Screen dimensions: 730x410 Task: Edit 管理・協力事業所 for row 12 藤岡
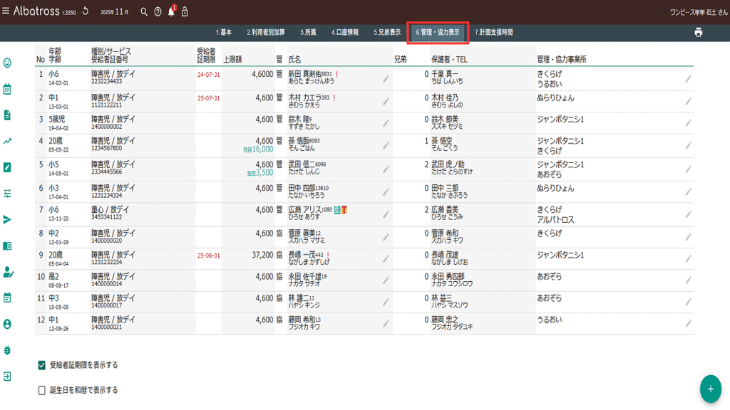coord(688,323)
